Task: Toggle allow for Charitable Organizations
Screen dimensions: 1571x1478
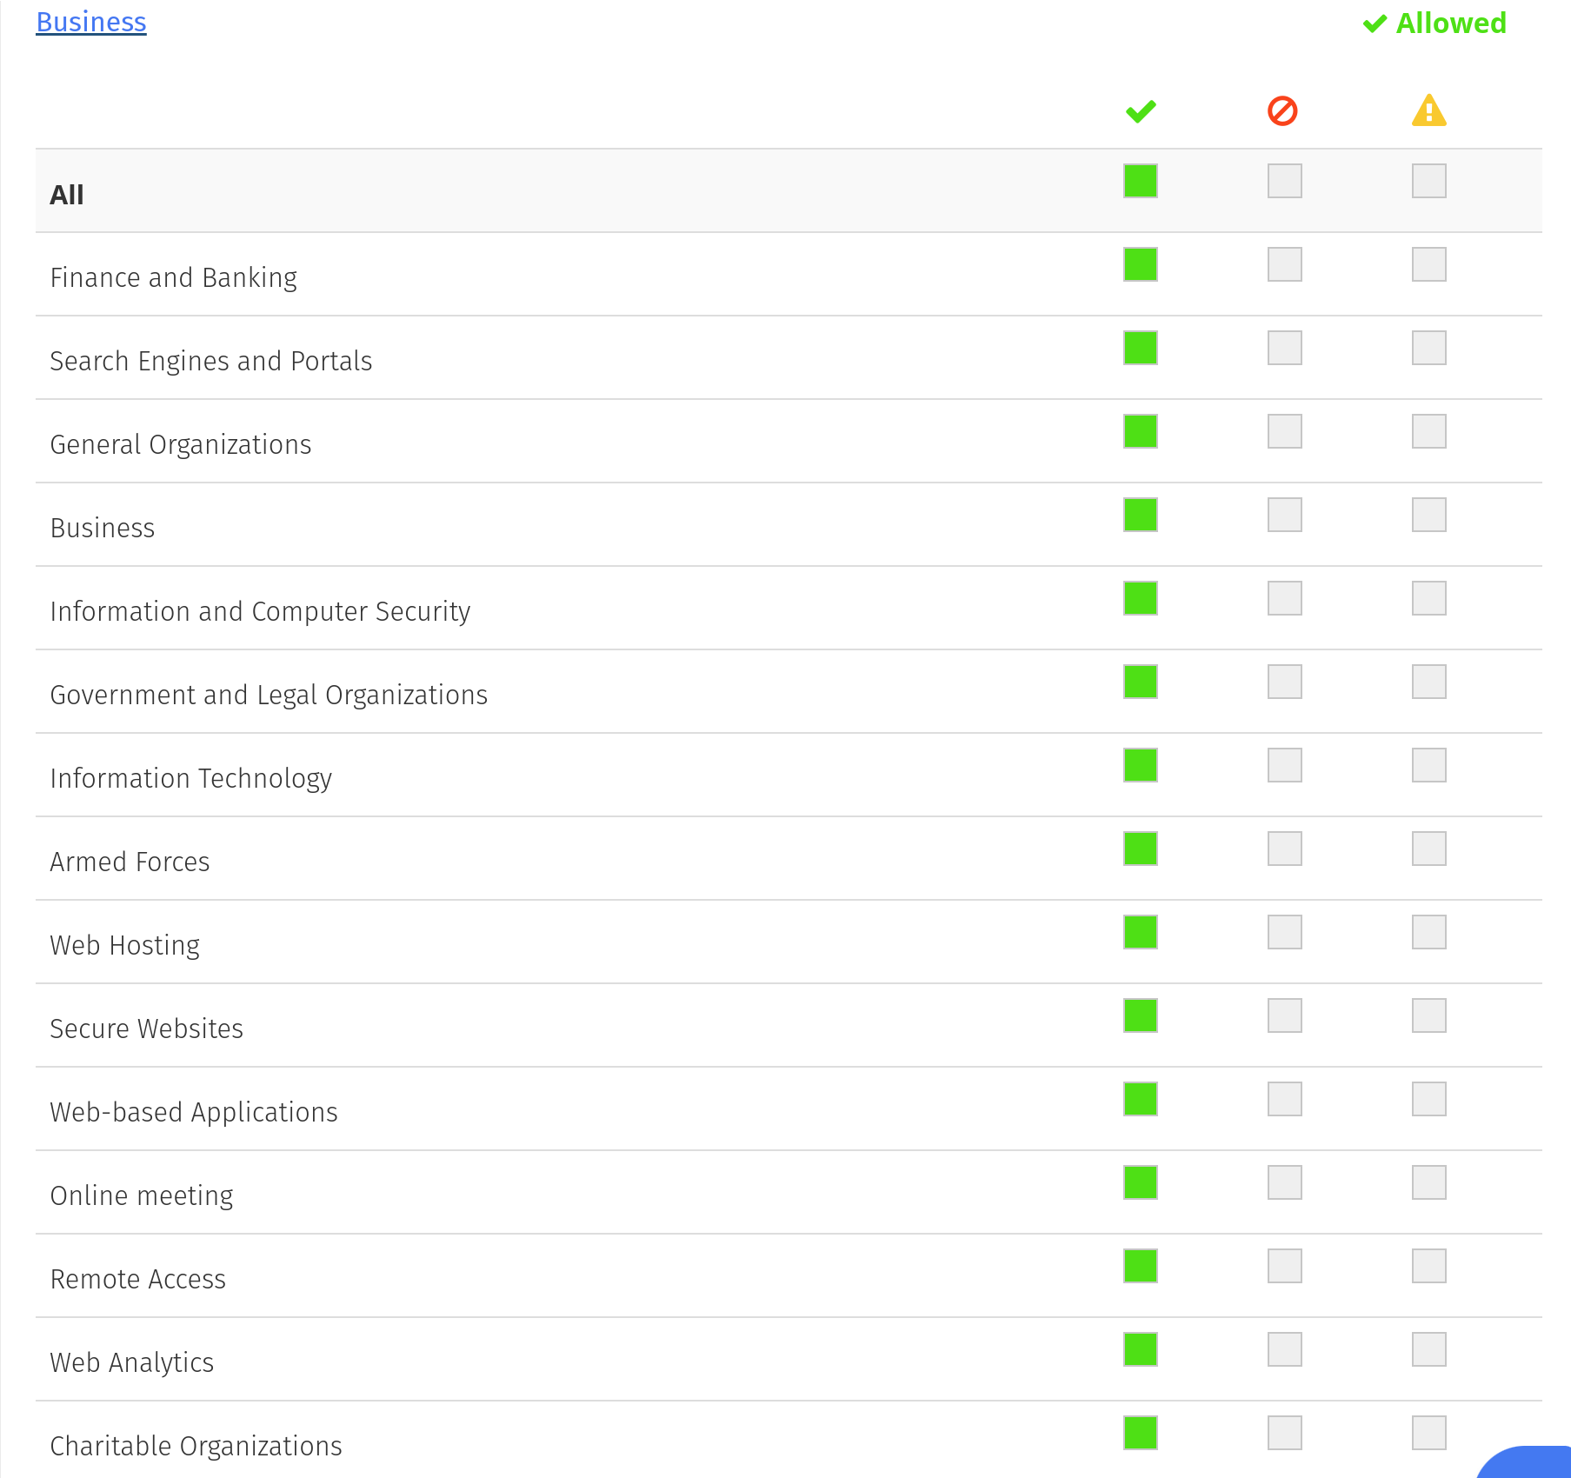Action: (x=1141, y=1433)
